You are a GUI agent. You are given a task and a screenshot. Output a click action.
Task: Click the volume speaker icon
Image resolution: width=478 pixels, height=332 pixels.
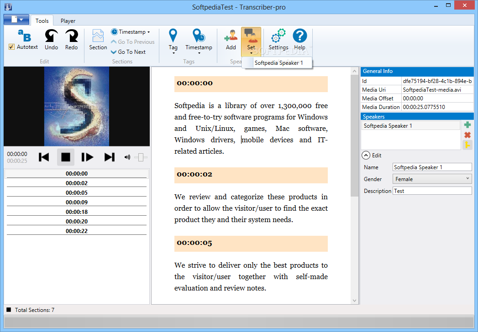[x=127, y=157]
